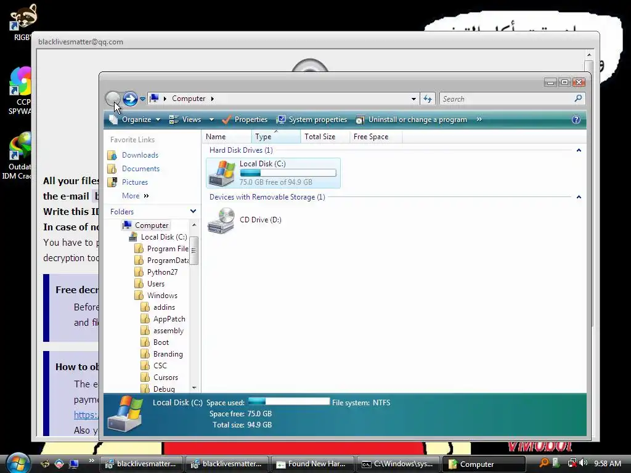Screen dimensions: 631x473
Task: Expand the arrow after Computer breadcrumb
Action: 213,99
